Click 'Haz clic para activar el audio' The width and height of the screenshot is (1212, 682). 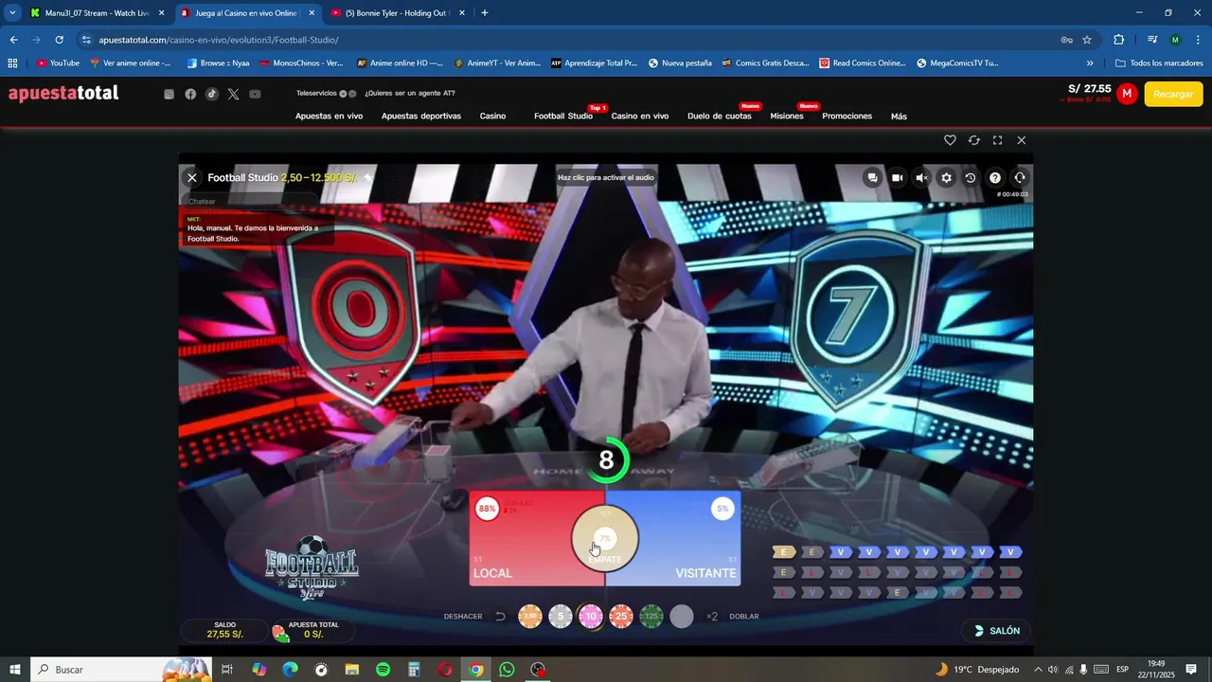tap(606, 177)
